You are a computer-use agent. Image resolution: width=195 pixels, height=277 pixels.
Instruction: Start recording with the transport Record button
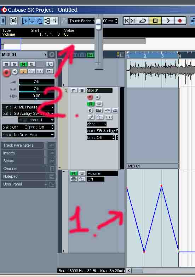(x=180, y=21)
